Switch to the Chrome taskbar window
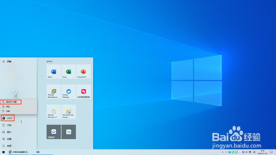 pos(19,152)
